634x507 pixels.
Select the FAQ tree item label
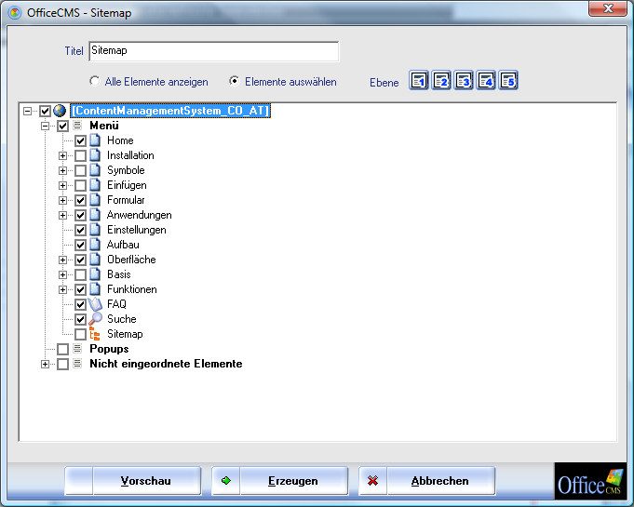116,304
